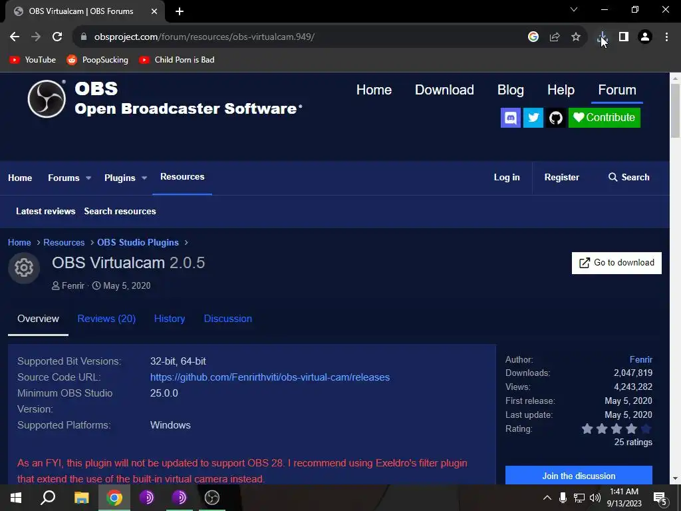Expand the Plugins dropdown arrow
The height and width of the screenshot is (511, 681).
[x=144, y=178]
